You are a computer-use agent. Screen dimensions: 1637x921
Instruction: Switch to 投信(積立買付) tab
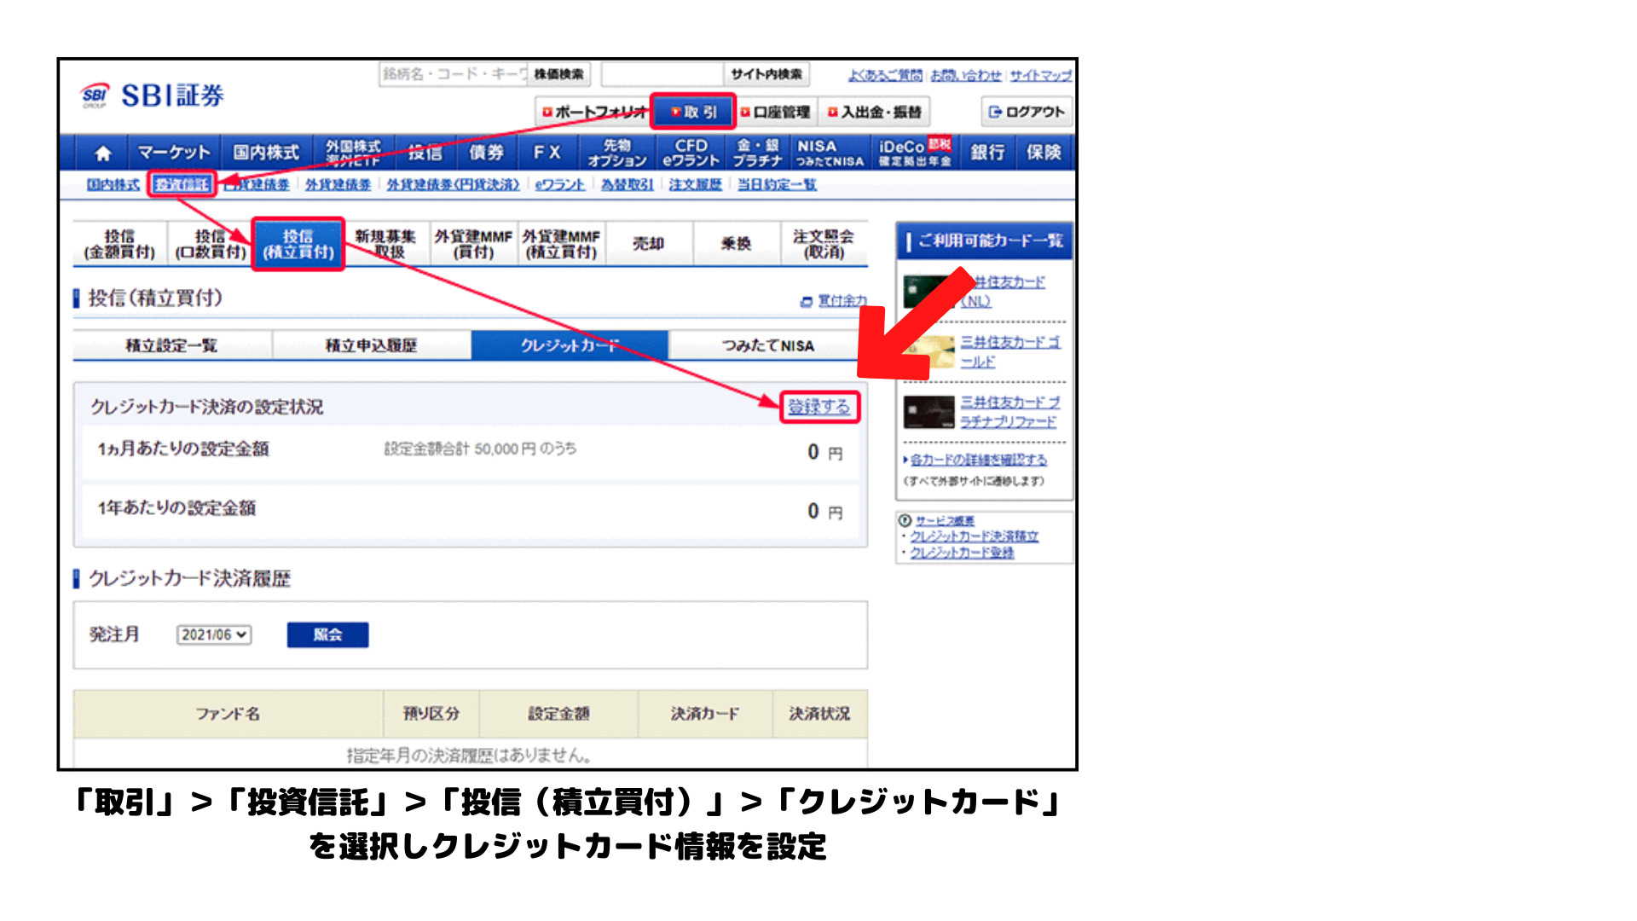click(x=298, y=244)
